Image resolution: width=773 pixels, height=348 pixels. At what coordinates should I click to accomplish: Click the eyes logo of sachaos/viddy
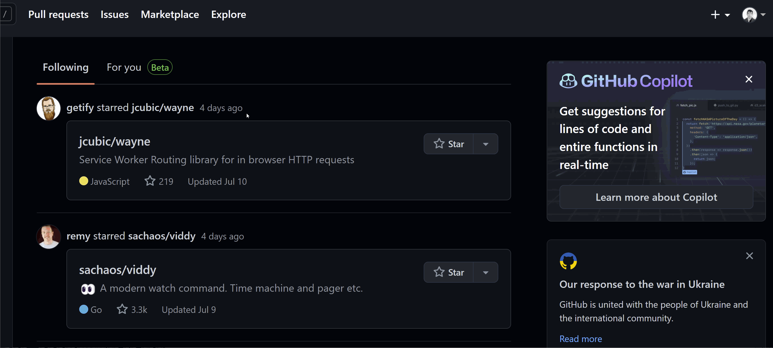[x=87, y=289]
